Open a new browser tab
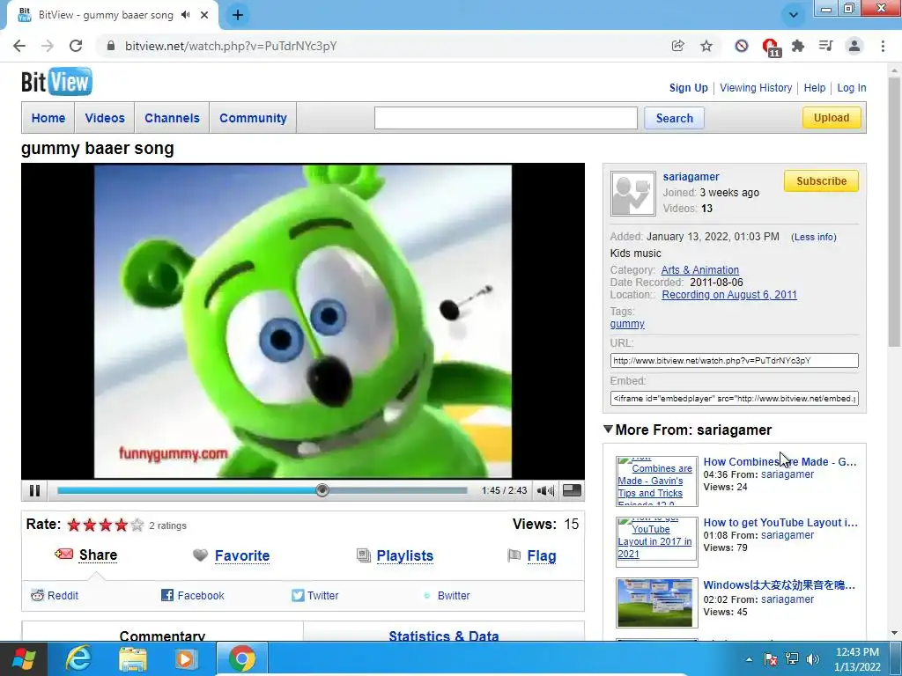902x676 pixels. point(238,15)
